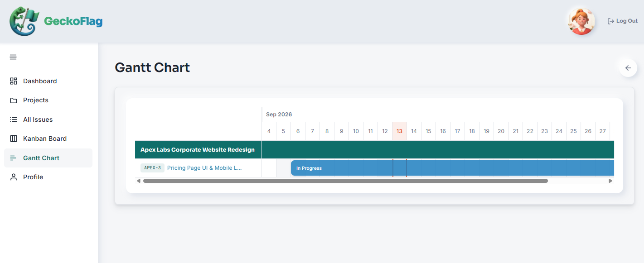Click day 23 in the timeline header
The height and width of the screenshot is (263, 644).
coord(544,131)
